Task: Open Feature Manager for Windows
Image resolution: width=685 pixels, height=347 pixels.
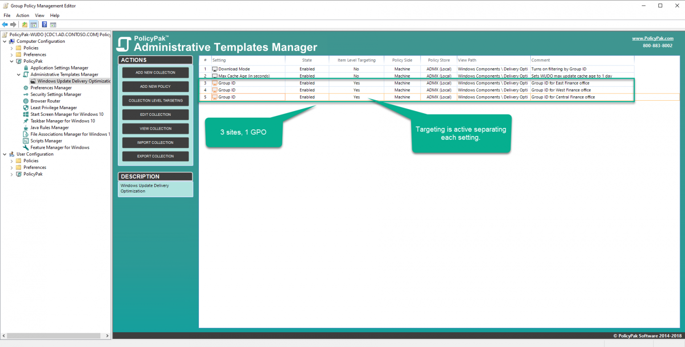Action: click(x=59, y=147)
